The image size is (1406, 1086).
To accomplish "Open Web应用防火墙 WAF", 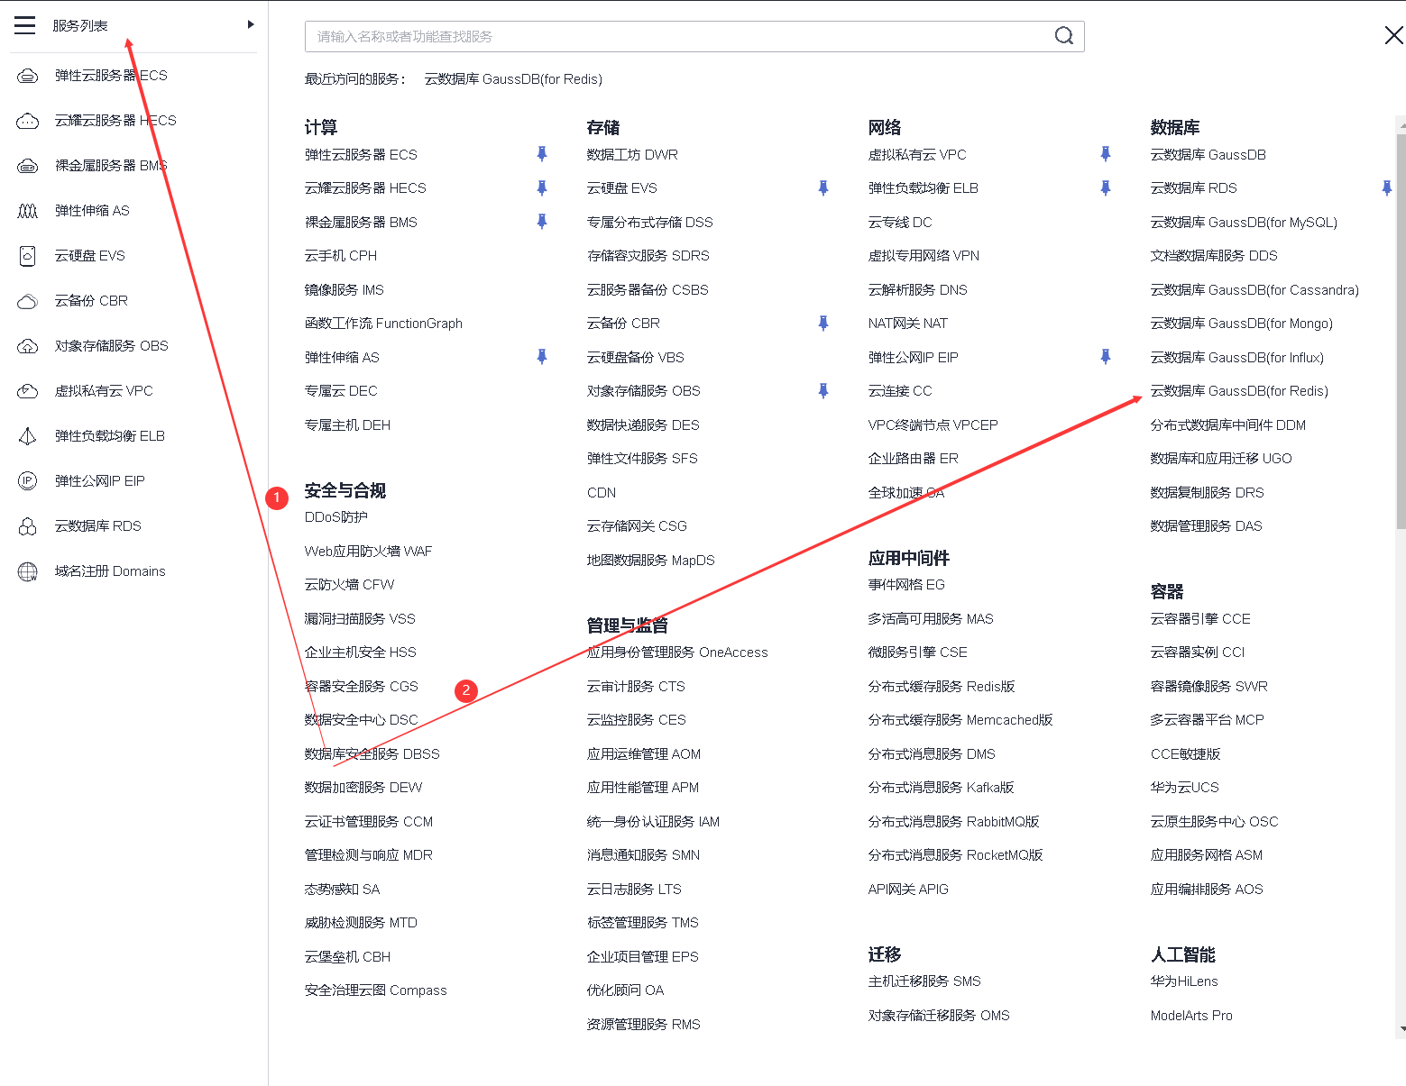I will click(x=368, y=552).
